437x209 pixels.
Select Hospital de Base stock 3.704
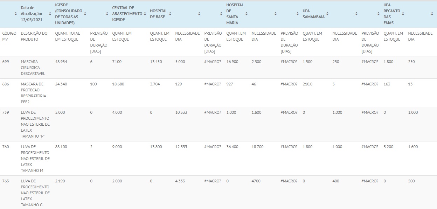[x=155, y=84]
